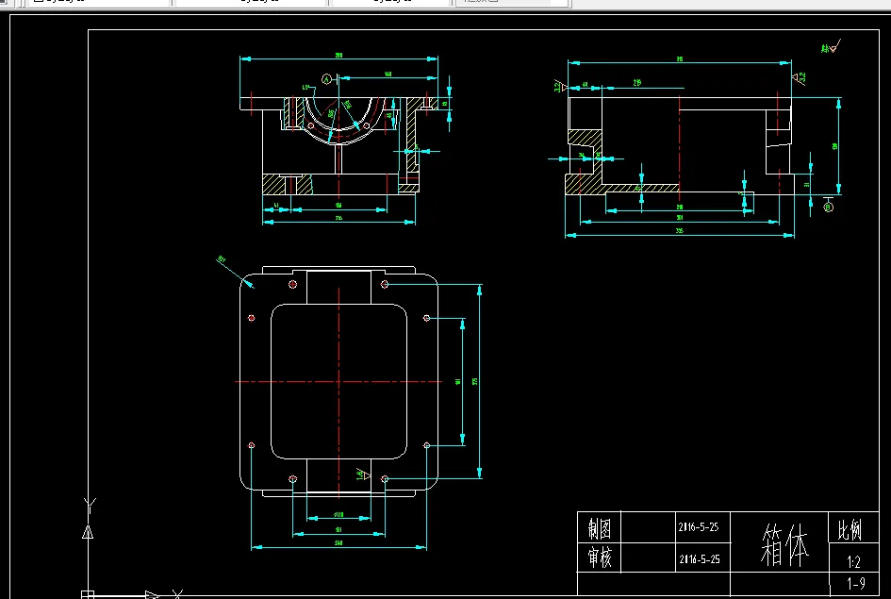Pick the roughness symbol inside the plan view
This screenshot has width=891, height=599.
(363, 474)
